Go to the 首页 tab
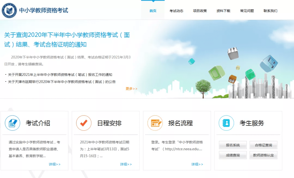 coord(153,11)
